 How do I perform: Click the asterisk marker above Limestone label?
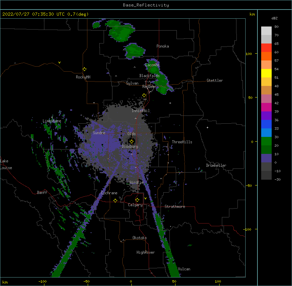click(52, 117)
